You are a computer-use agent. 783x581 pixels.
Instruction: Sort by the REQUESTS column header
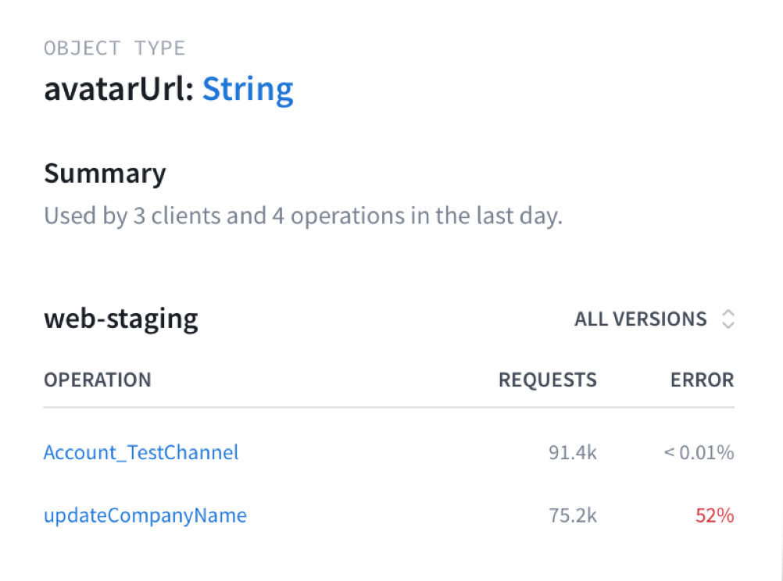pos(547,380)
